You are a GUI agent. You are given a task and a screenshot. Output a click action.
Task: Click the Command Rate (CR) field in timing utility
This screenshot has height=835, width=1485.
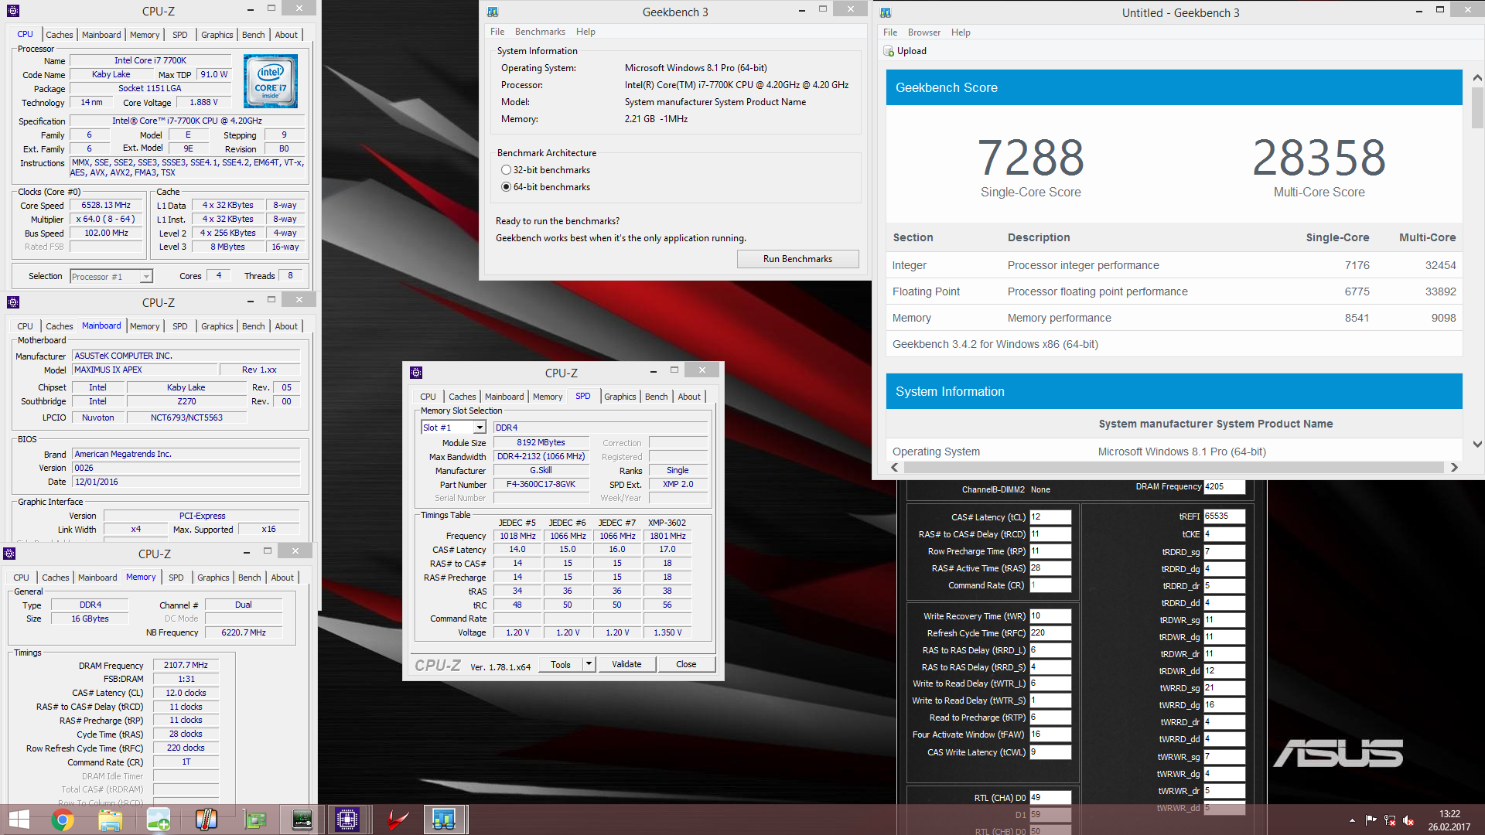pyautogui.click(x=1050, y=585)
